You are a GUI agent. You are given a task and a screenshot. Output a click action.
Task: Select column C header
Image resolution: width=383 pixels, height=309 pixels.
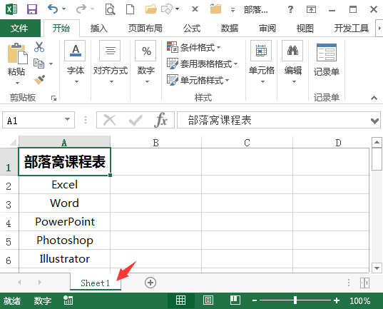(x=247, y=143)
